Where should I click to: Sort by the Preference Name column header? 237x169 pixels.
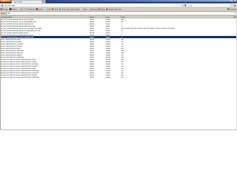[45, 17]
